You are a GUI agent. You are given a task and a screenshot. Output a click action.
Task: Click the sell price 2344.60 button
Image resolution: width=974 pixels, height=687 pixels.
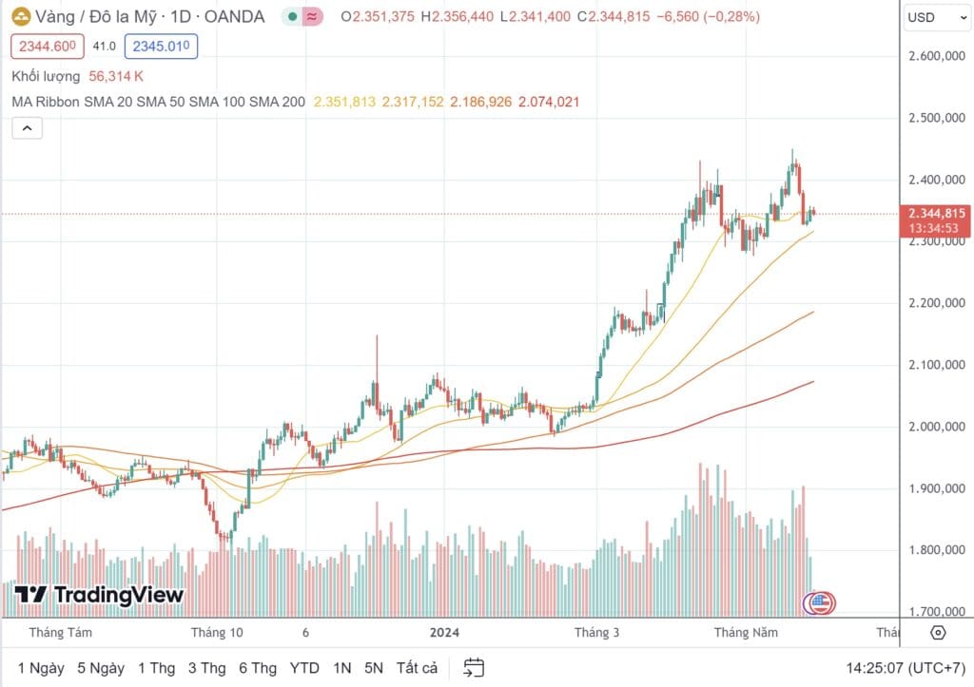point(48,47)
